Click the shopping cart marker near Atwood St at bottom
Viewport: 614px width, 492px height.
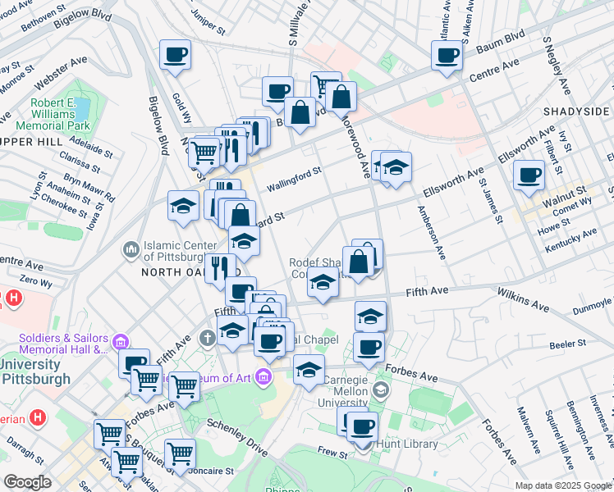point(127,463)
